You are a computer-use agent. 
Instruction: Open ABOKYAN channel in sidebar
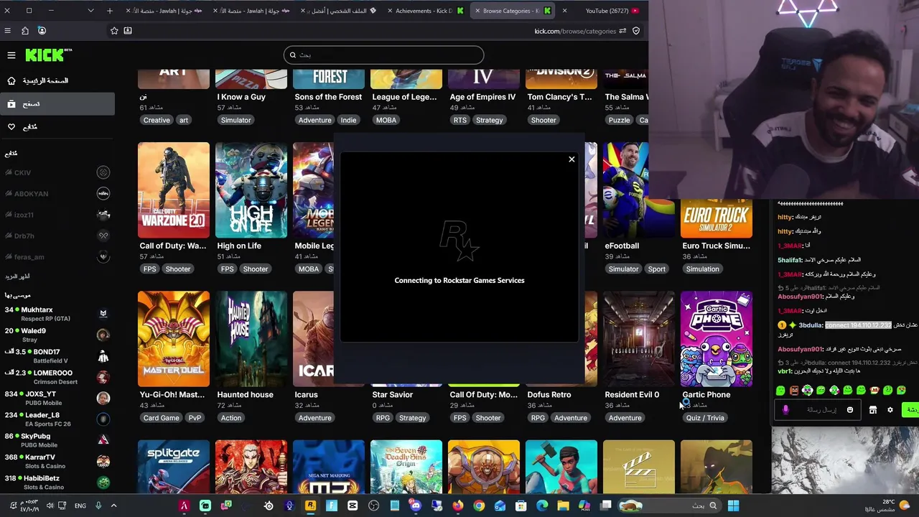[57, 193]
